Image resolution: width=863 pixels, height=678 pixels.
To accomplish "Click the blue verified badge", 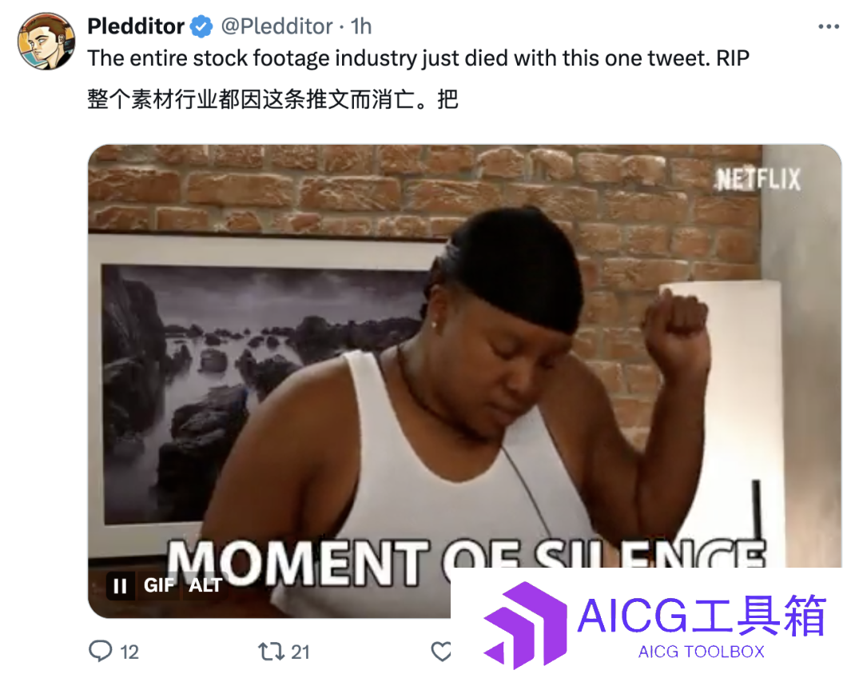I will point(201,26).
